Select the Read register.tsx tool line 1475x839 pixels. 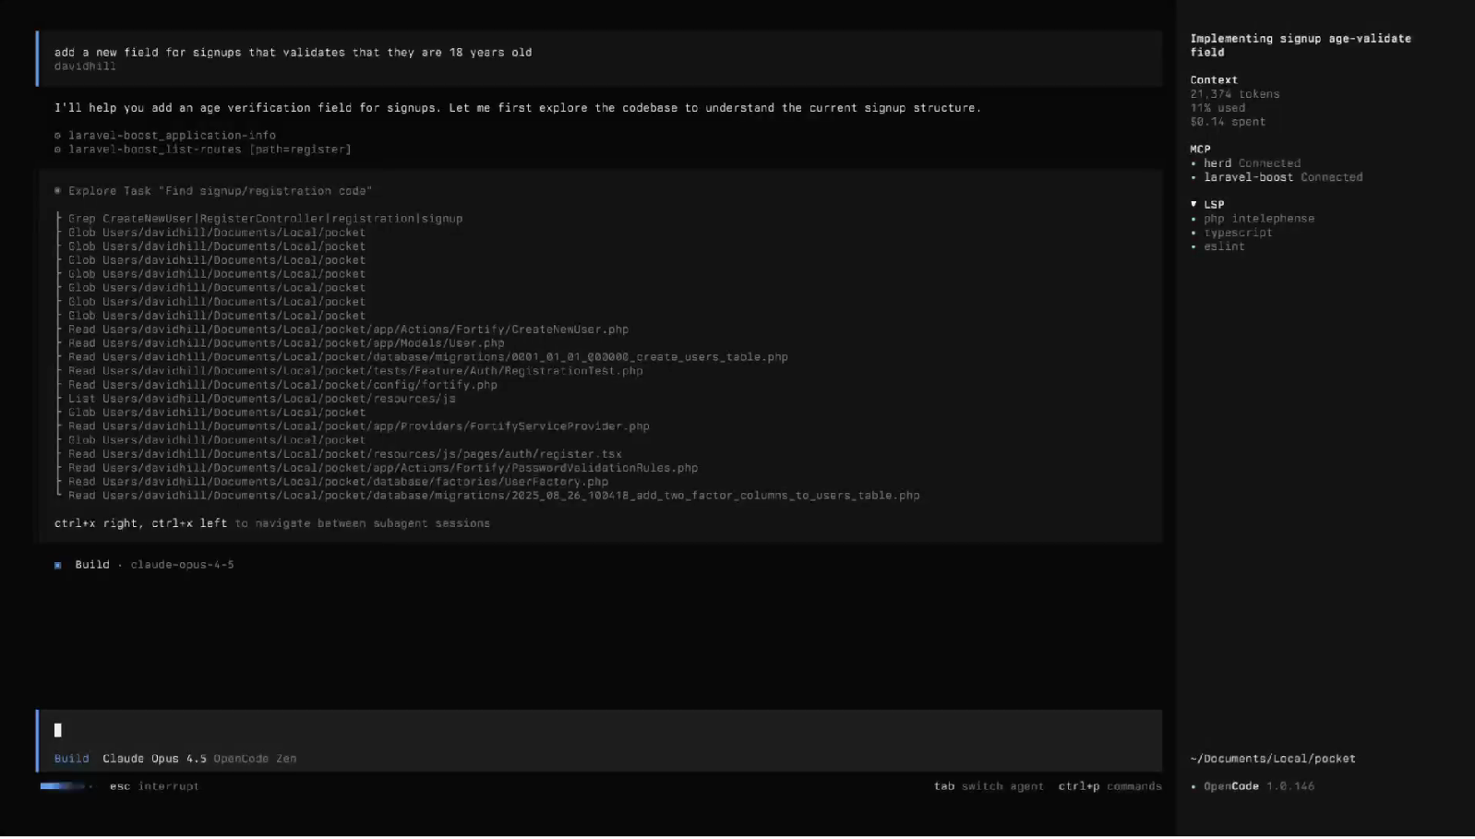click(x=344, y=454)
